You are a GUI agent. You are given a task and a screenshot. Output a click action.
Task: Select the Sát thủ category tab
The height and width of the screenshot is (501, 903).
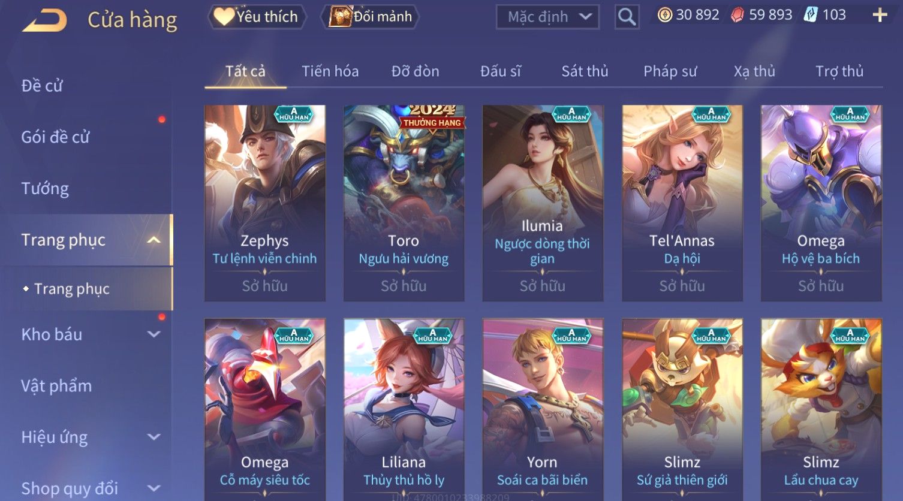[x=585, y=71]
